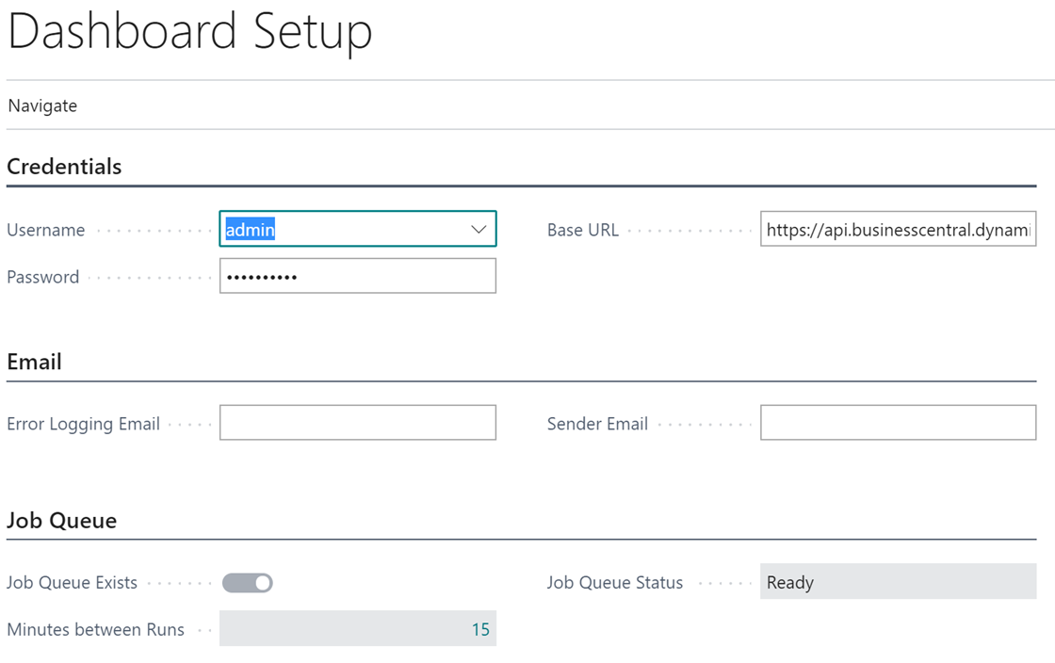Click the Username field label
1055x663 pixels.
[46, 230]
